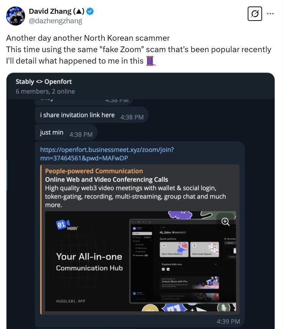
Task: Click the zoom magnifier on the meeting app preview
Action: pyautogui.click(x=226, y=222)
